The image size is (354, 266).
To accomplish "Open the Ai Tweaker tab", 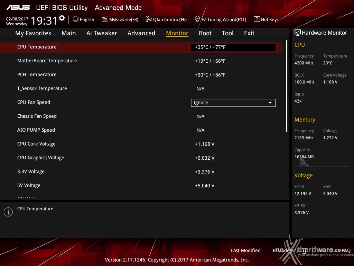I will [x=102, y=33].
